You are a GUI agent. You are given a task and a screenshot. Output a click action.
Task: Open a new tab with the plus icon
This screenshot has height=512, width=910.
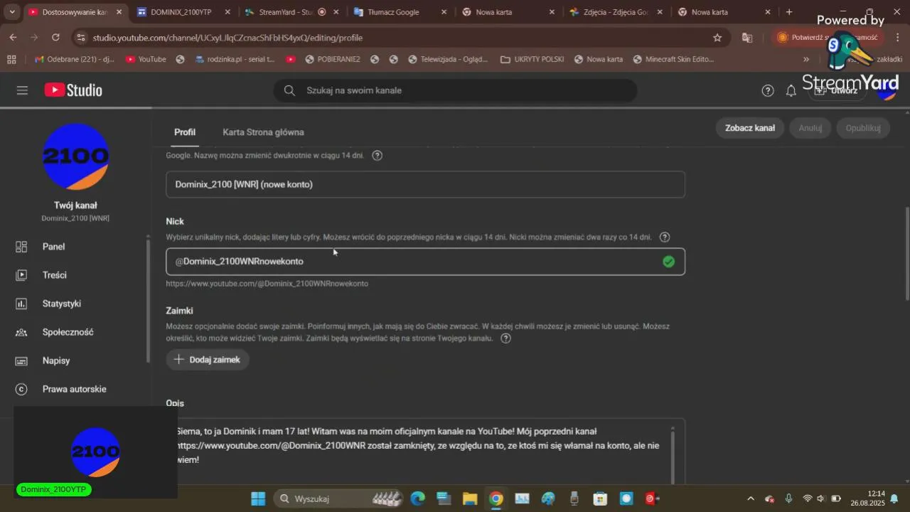[789, 12]
